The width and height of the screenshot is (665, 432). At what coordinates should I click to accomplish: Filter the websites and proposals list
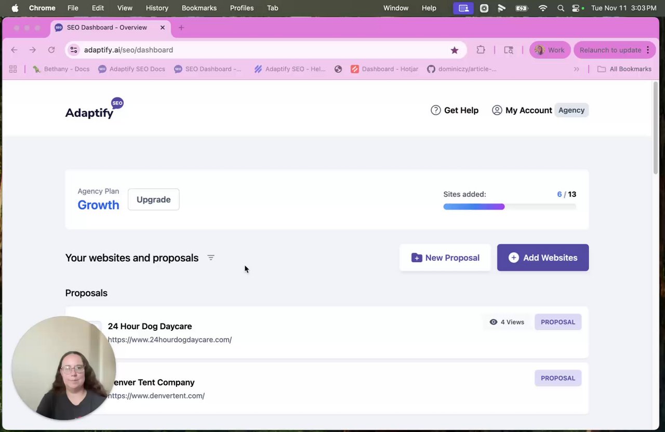tap(211, 258)
